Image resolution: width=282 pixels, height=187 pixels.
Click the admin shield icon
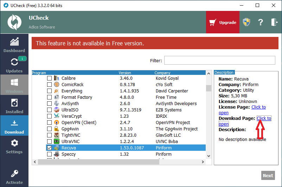(246, 22)
